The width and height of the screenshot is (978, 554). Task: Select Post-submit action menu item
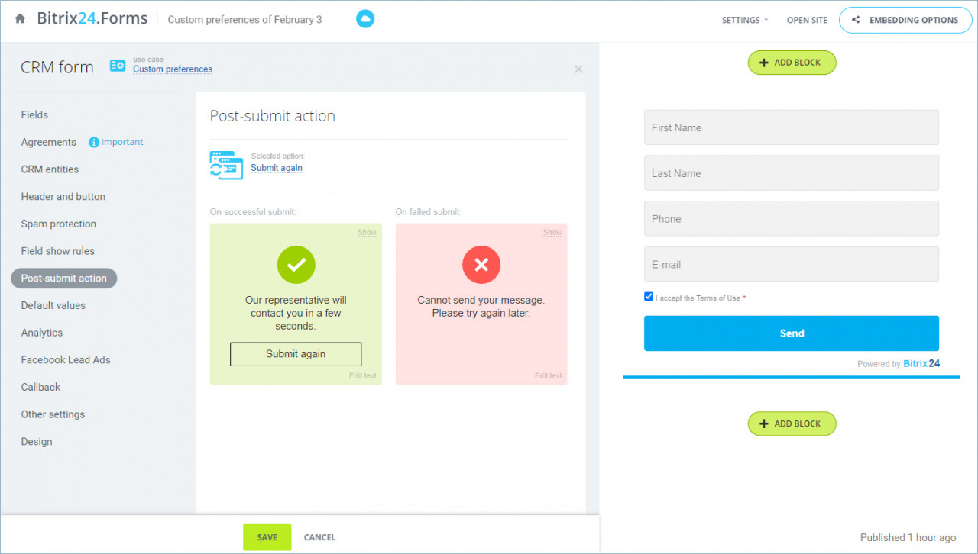click(64, 279)
